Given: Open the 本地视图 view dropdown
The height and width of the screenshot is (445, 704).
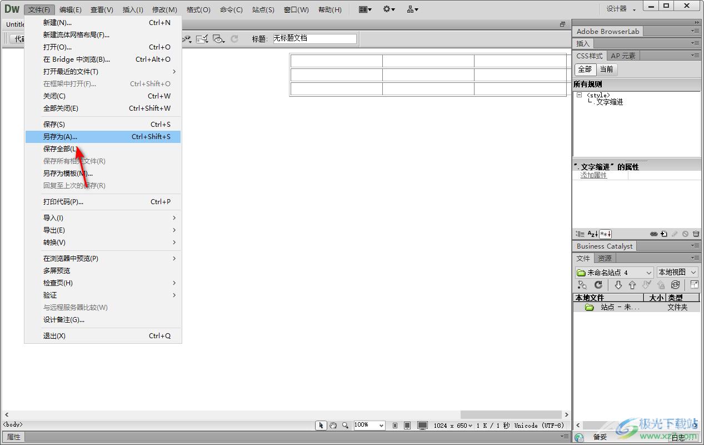Looking at the screenshot, I should click(677, 273).
